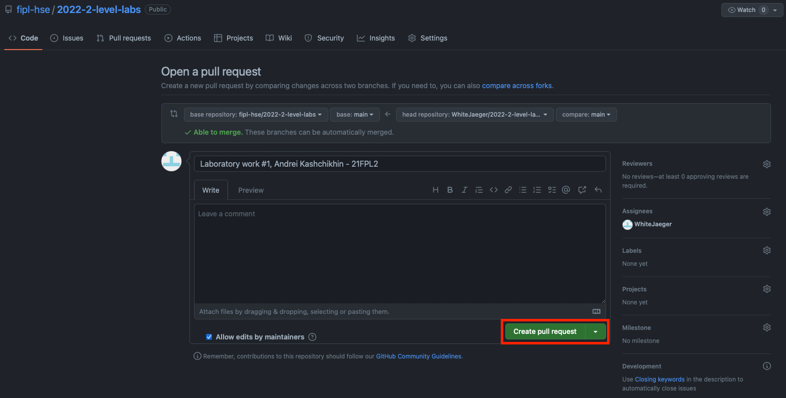786x398 pixels.
Task: Open the Closing keywords link
Action: pyautogui.click(x=660, y=379)
